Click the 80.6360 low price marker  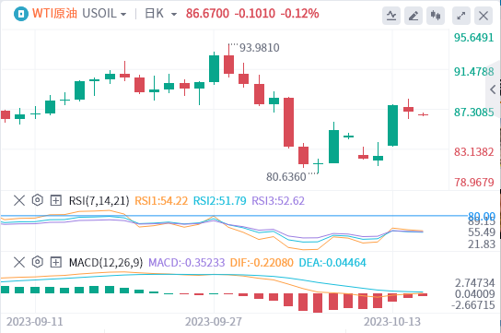click(x=286, y=176)
